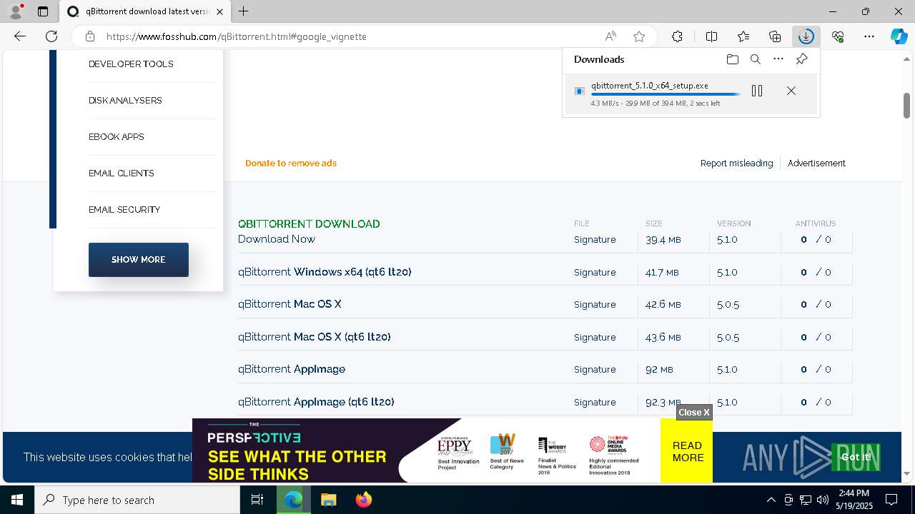Open Signature for Windows x64 qt6 row
The image size is (915, 514).
(595, 273)
